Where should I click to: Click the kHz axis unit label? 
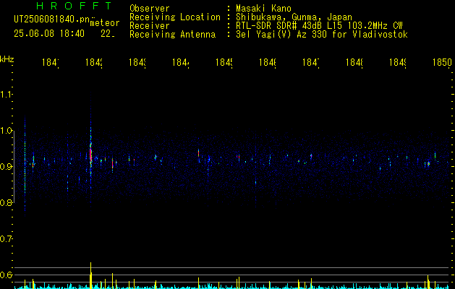pos(7,60)
